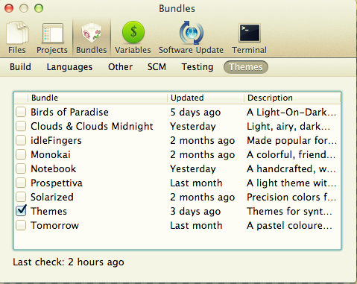Screen dimensions: 357x284
Task: Click 'A light theme wit…' description cell
Action: tap(291, 183)
